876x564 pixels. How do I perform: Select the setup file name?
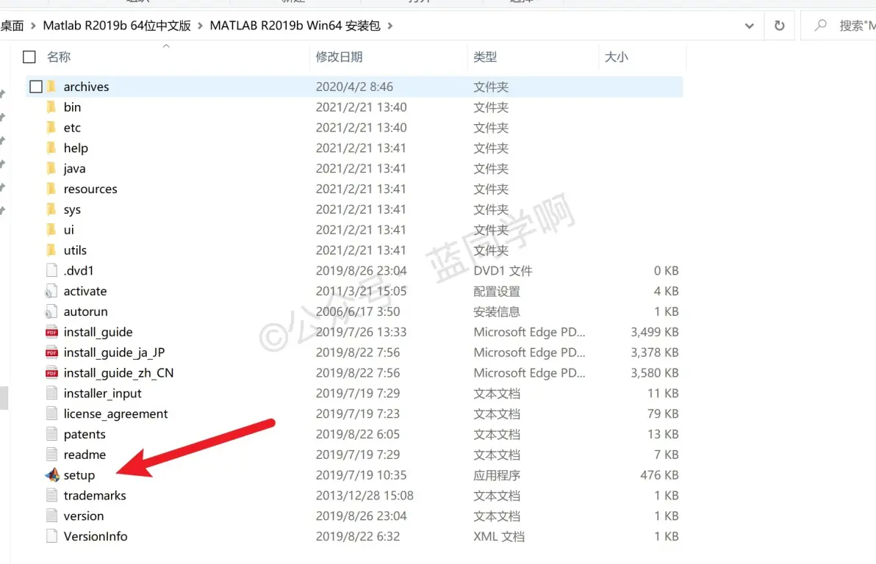[x=79, y=475]
